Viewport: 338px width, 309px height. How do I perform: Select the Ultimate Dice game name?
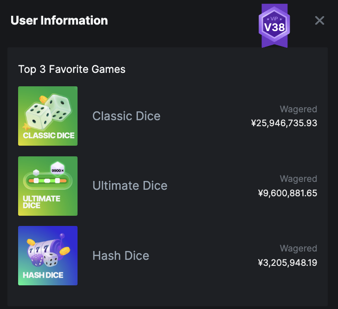click(130, 186)
